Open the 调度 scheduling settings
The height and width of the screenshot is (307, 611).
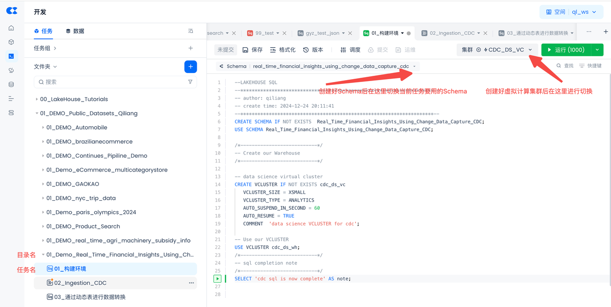point(350,50)
